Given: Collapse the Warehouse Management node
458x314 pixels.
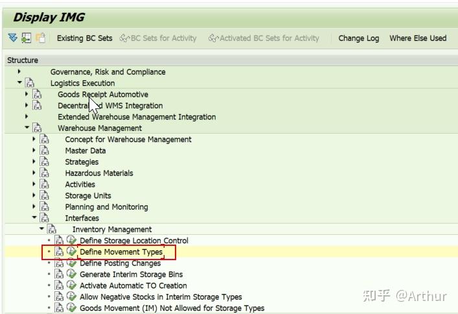Looking at the screenshot, I should [x=27, y=128].
